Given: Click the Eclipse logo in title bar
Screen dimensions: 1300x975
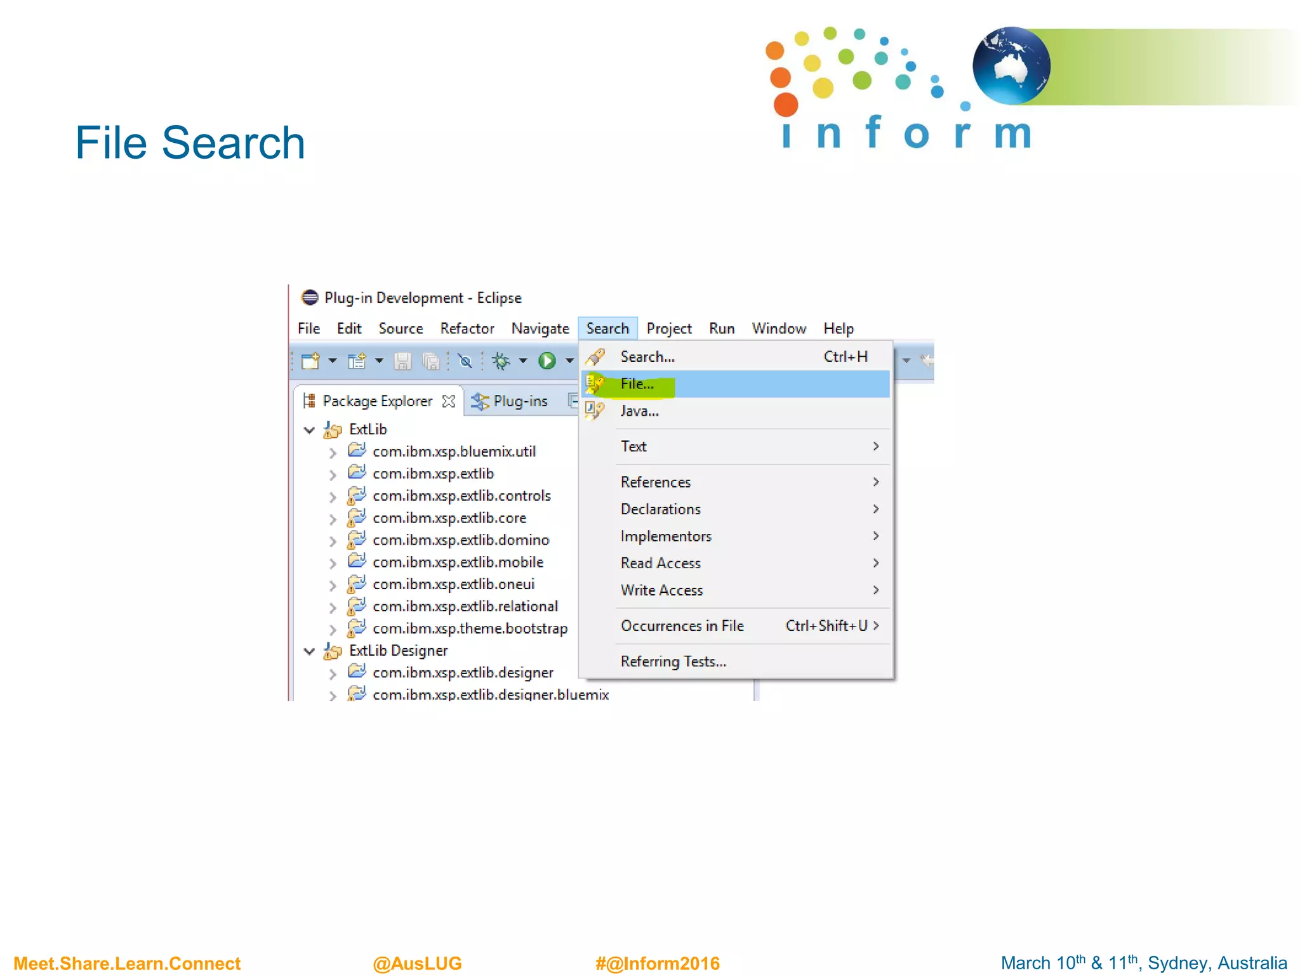Looking at the screenshot, I should [x=310, y=297].
